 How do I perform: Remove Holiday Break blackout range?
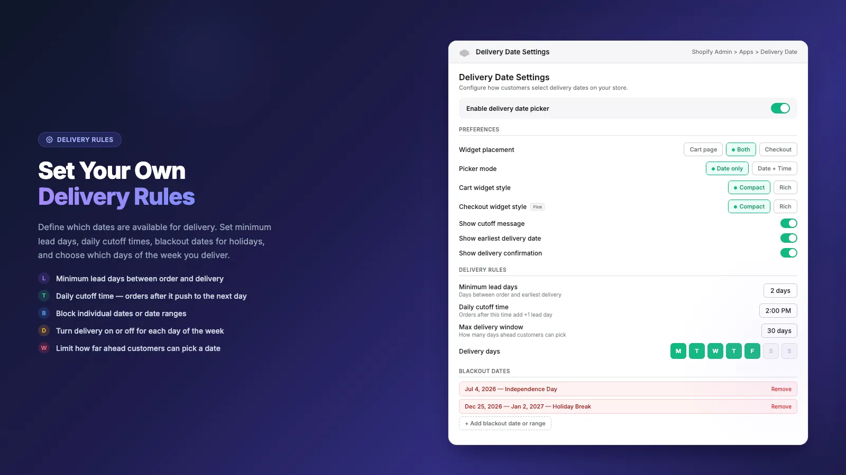click(x=781, y=406)
